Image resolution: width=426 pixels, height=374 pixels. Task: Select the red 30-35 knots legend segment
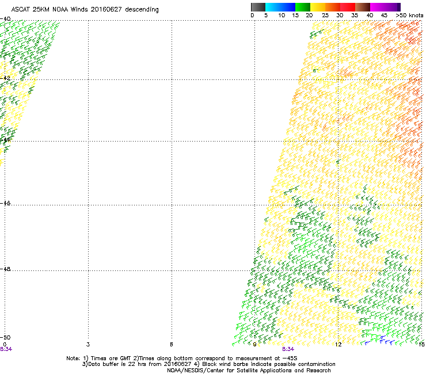tap(348, 7)
